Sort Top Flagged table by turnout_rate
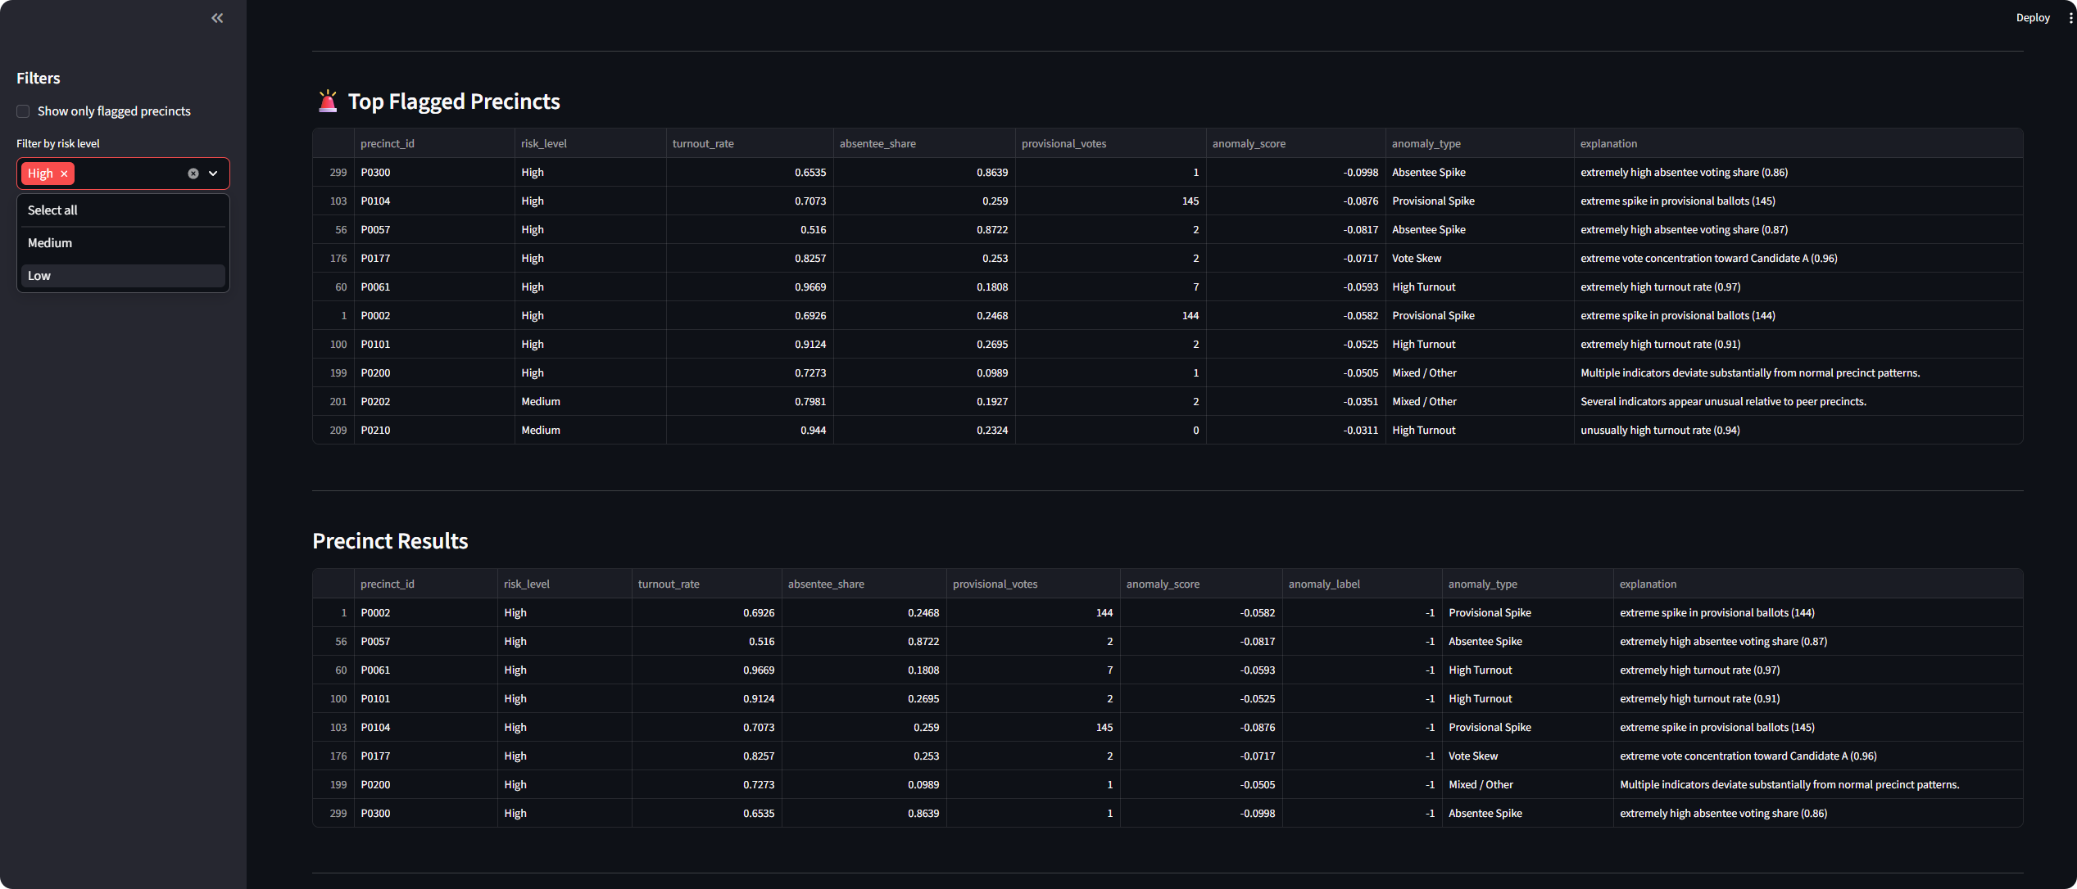This screenshot has width=2077, height=889. (703, 144)
